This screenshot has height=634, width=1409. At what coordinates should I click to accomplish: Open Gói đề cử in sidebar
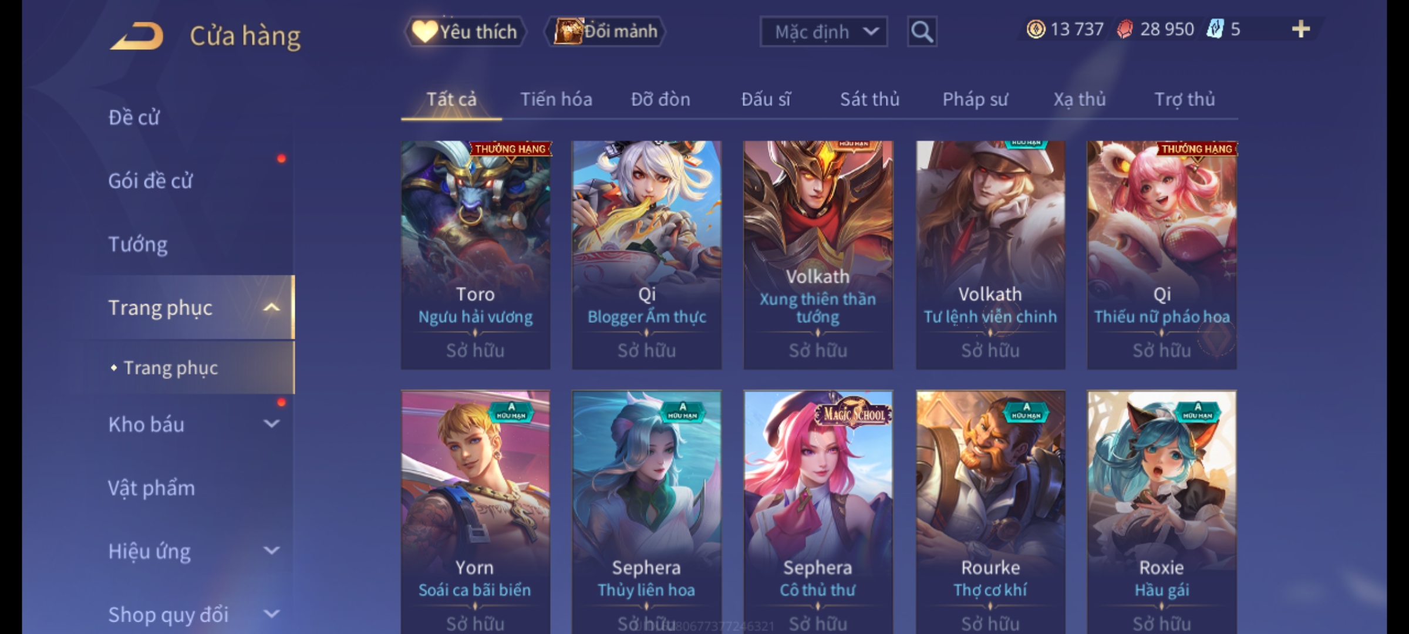pyautogui.click(x=150, y=181)
